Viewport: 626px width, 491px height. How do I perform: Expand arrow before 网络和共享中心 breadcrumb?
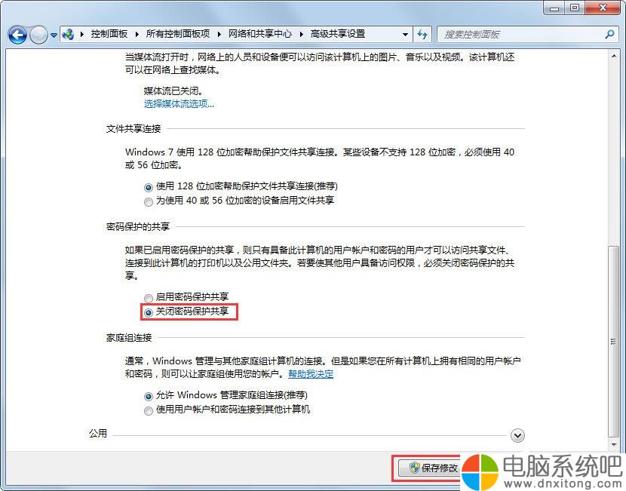click(219, 35)
